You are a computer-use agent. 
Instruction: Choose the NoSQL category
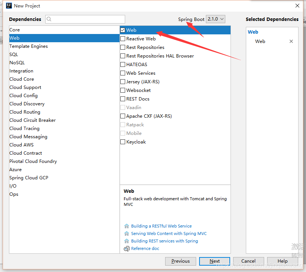click(x=64, y=63)
